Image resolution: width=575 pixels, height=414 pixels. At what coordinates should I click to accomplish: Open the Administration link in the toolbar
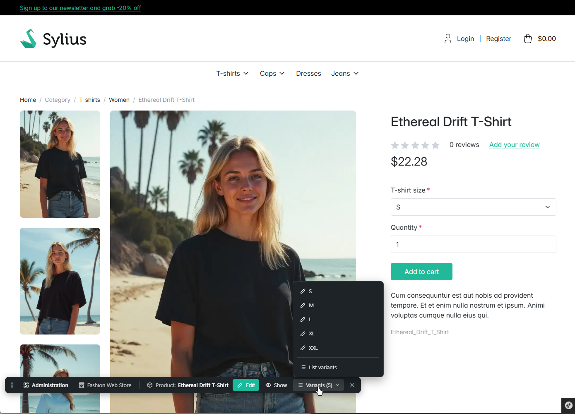click(x=46, y=385)
